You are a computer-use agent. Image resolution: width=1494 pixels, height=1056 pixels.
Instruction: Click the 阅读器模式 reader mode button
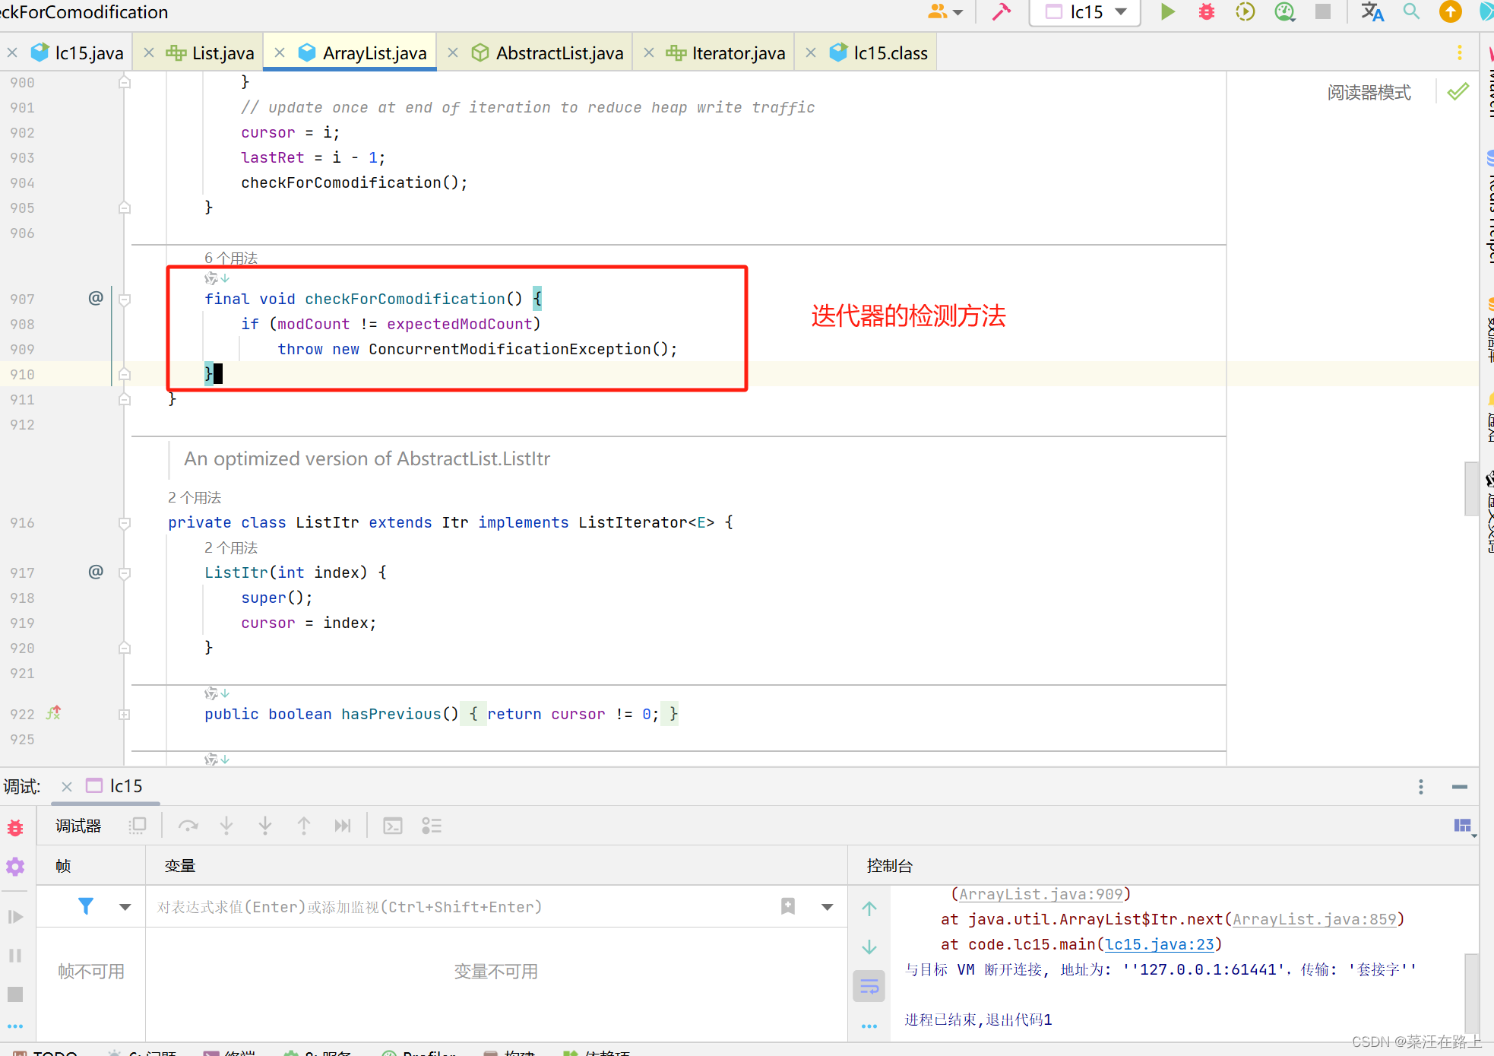[x=1369, y=93]
